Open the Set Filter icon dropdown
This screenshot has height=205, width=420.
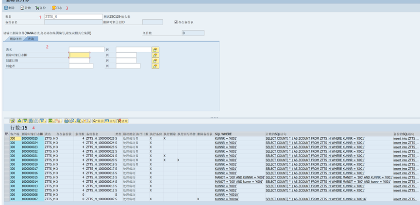[43, 121]
